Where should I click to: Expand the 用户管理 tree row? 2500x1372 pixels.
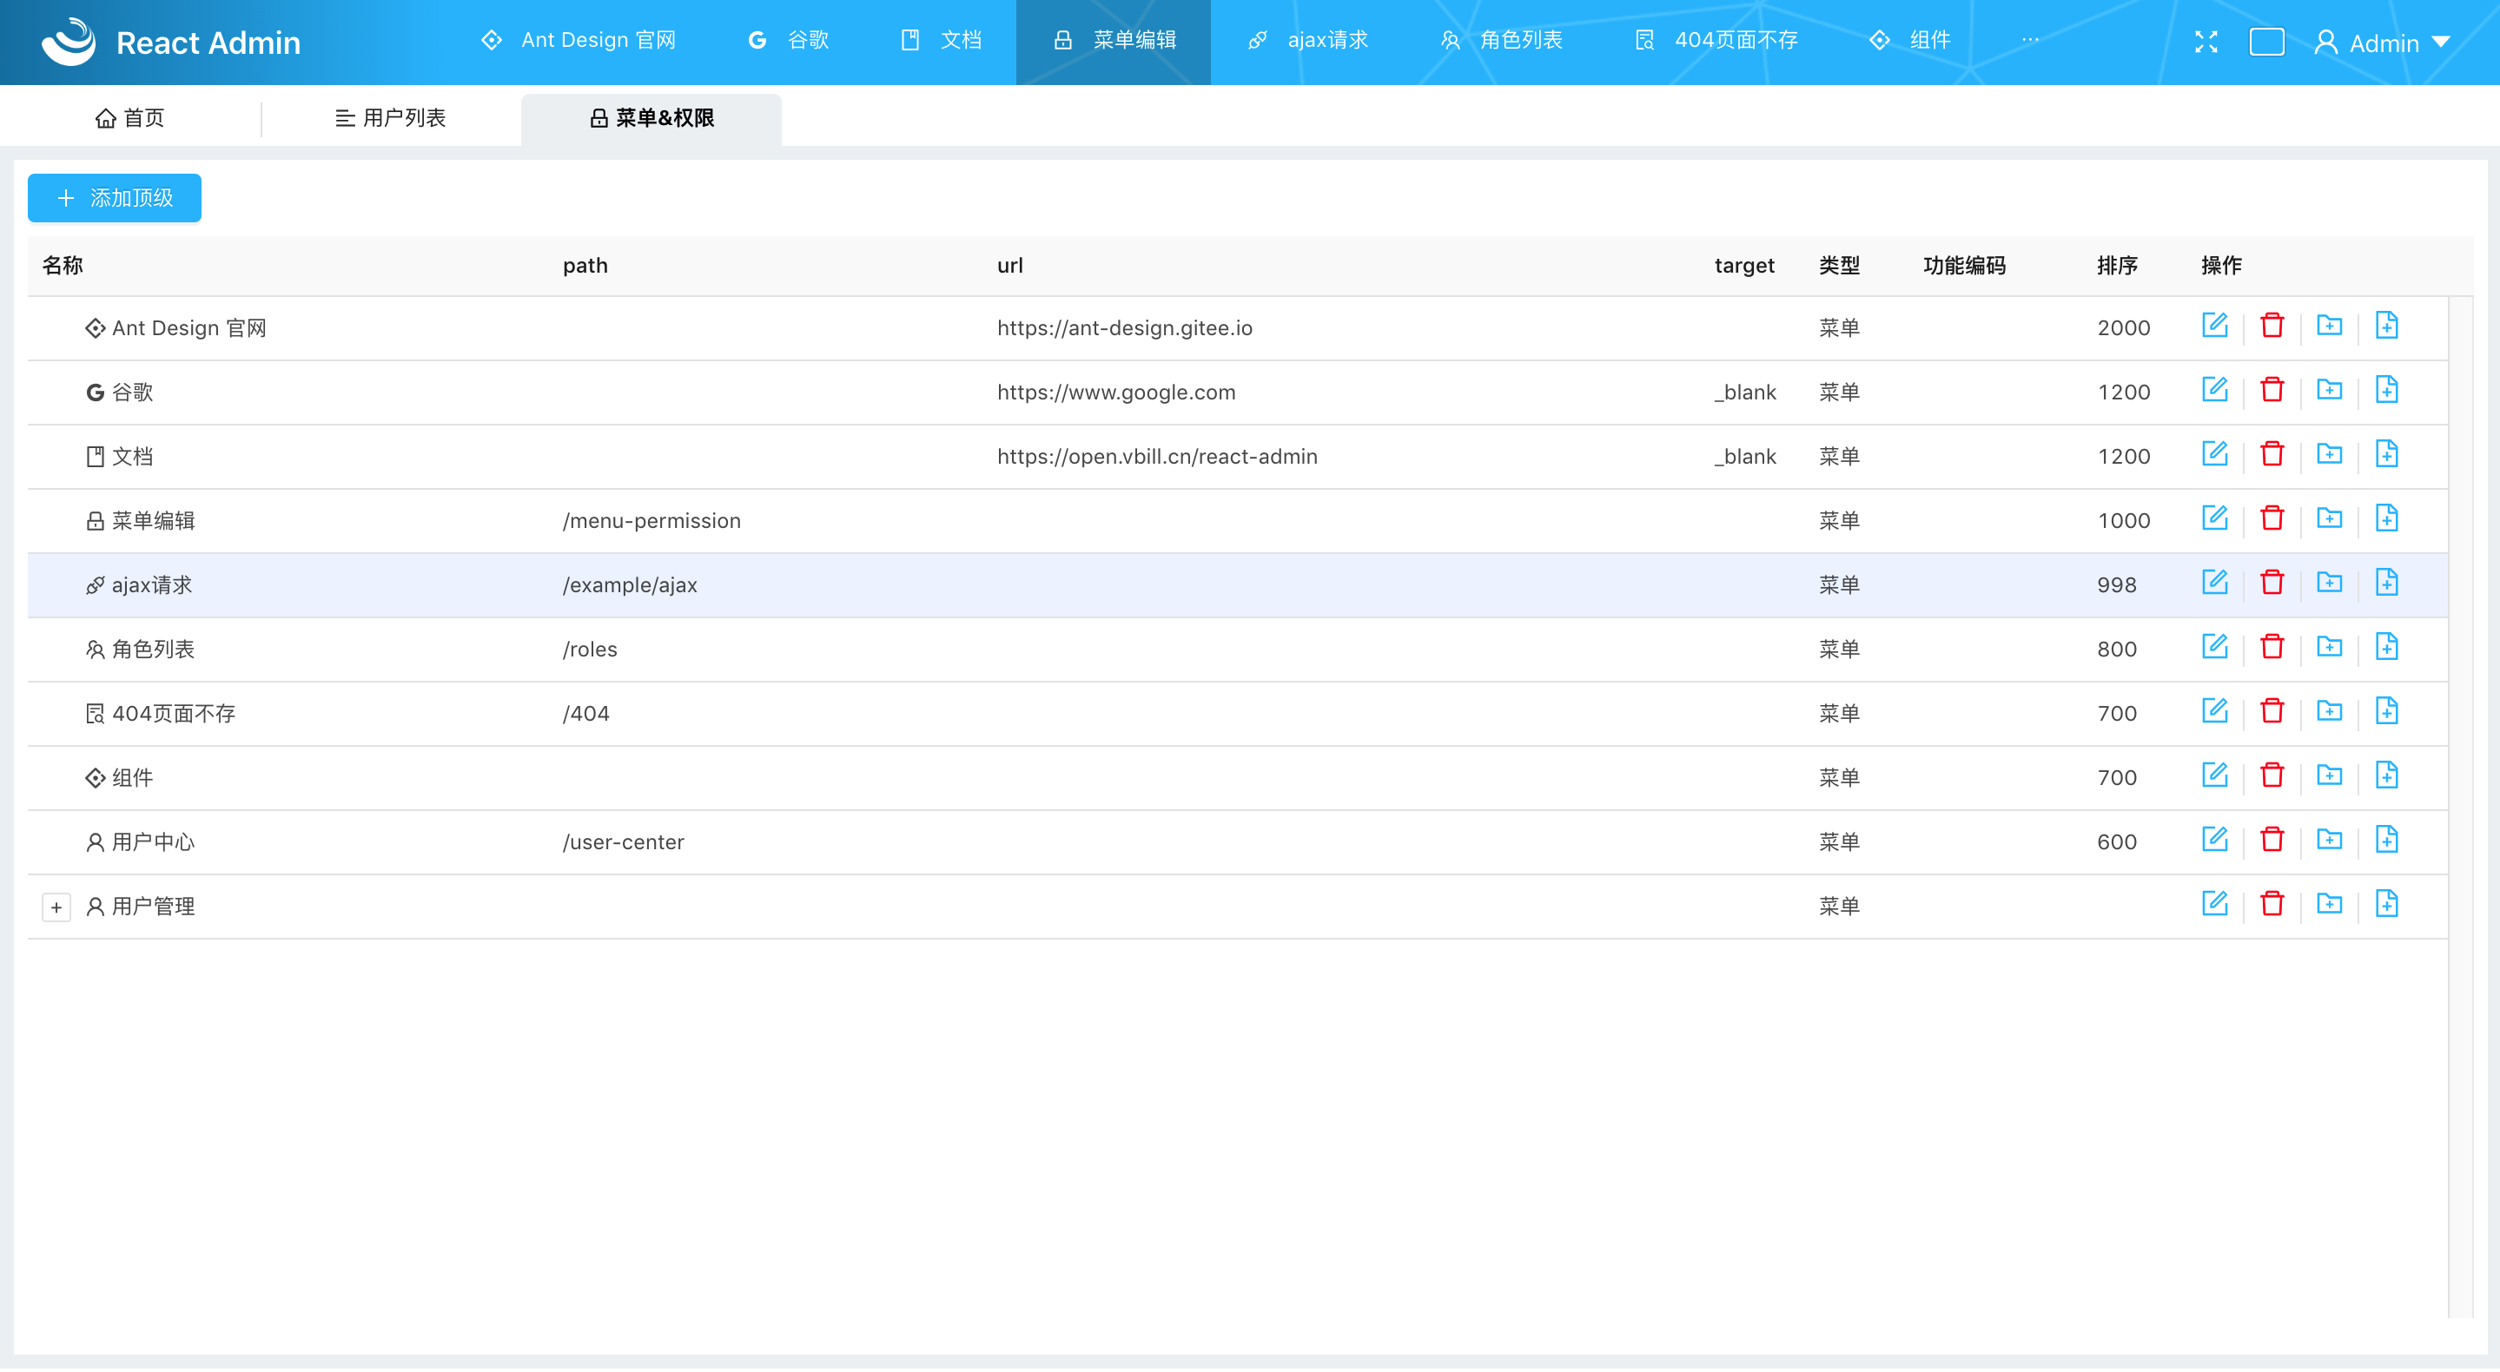(x=56, y=907)
